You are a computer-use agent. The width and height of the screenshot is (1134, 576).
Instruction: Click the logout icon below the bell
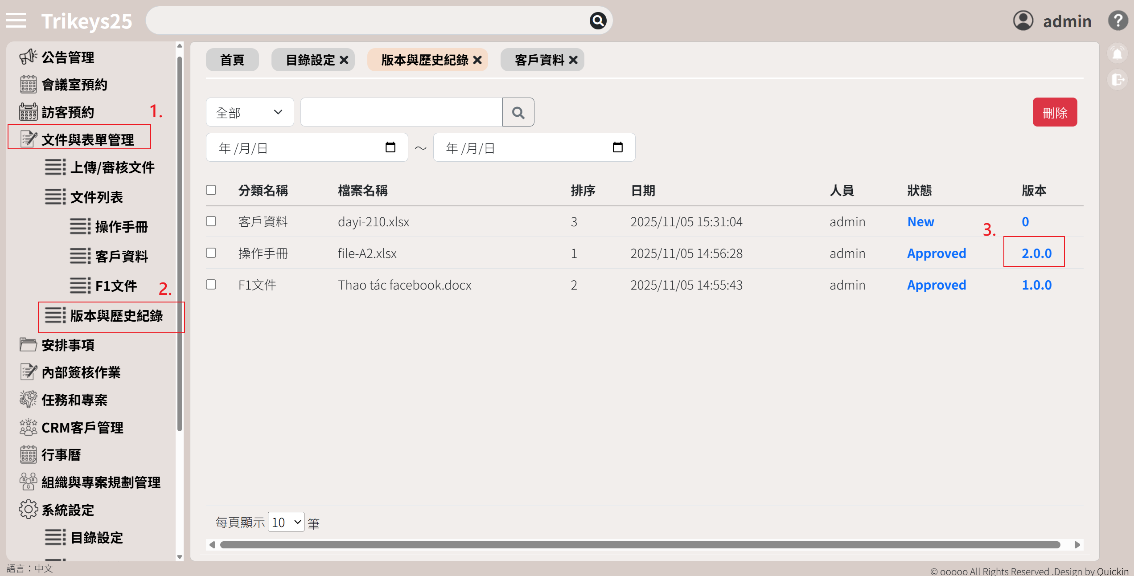(x=1117, y=80)
